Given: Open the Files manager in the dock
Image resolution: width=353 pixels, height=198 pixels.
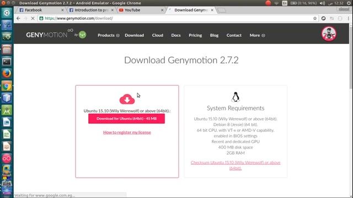Looking at the screenshot, I should tap(7, 50).
